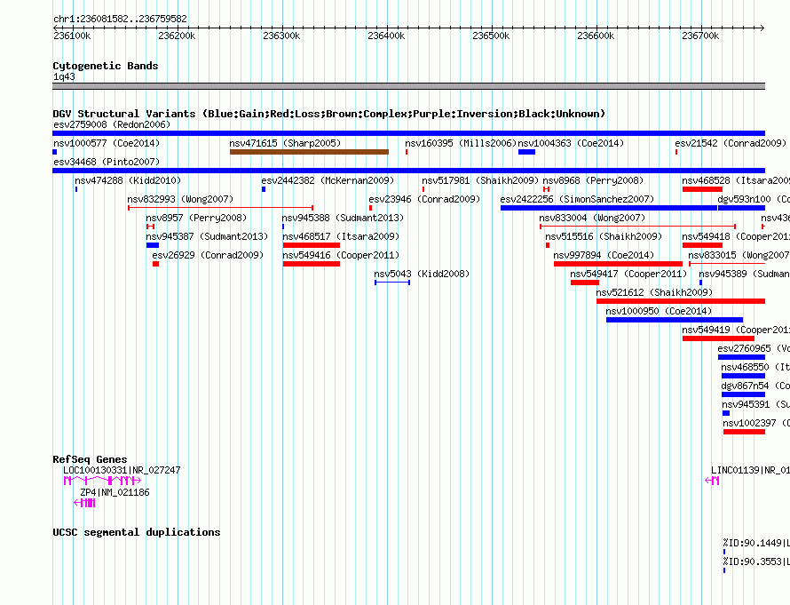Click the nsv468517 (Itsara2009) red bar
This screenshot has width=790, height=605.
(312, 245)
